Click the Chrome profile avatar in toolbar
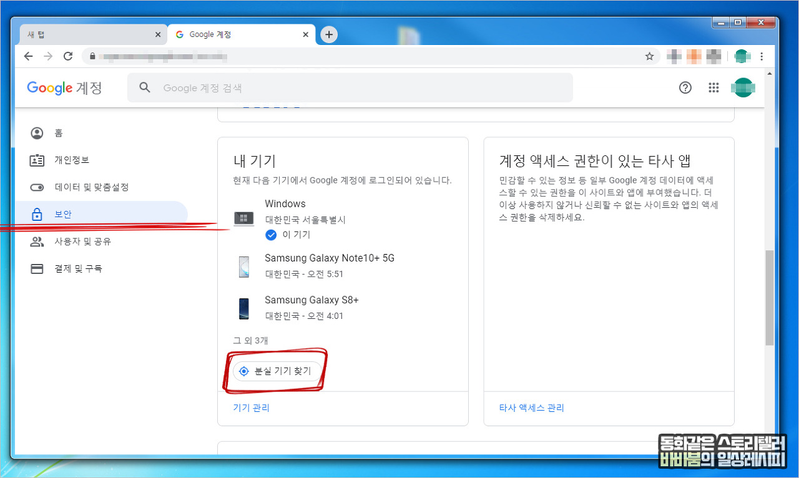Viewport: 799px width, 478px height. click(742, 56)
